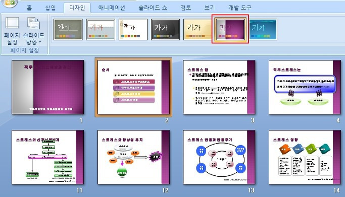Open the 삽입 ribbon tab
Image resolution: width=345 pixels, height=197 pixels.
[x=51, y=8]
